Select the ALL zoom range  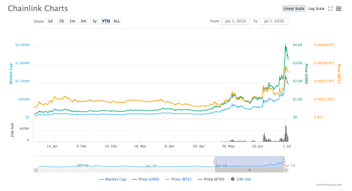click(117, 21)
